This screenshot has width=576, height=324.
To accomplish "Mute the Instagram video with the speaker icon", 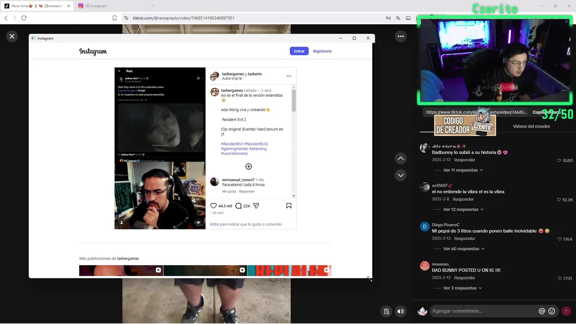I will [x=198, y=222].
